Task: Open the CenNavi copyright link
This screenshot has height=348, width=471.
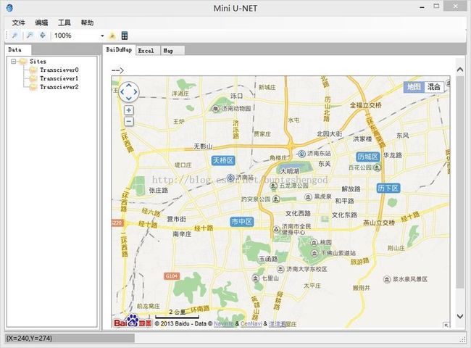Action: (251, 323)
